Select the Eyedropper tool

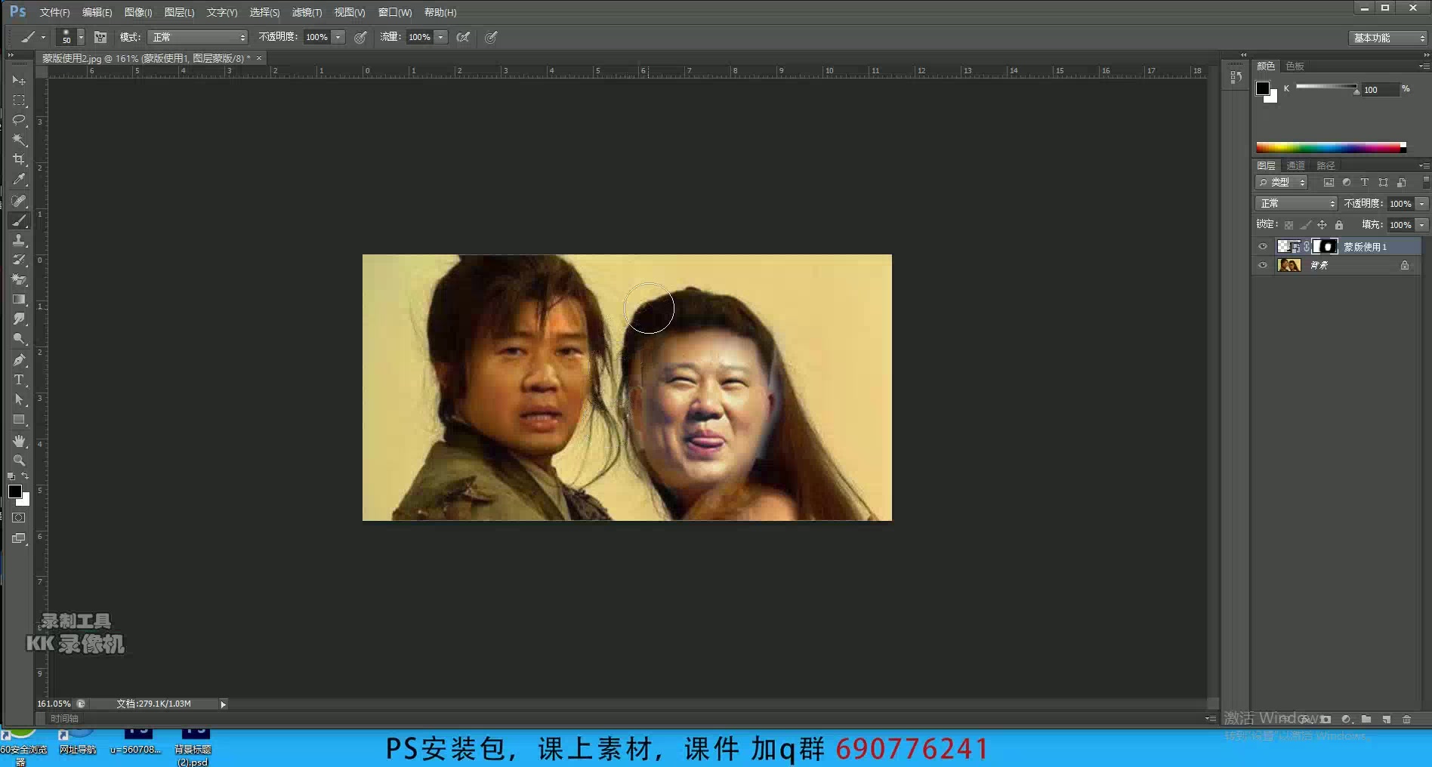click(x=19, y=179)
